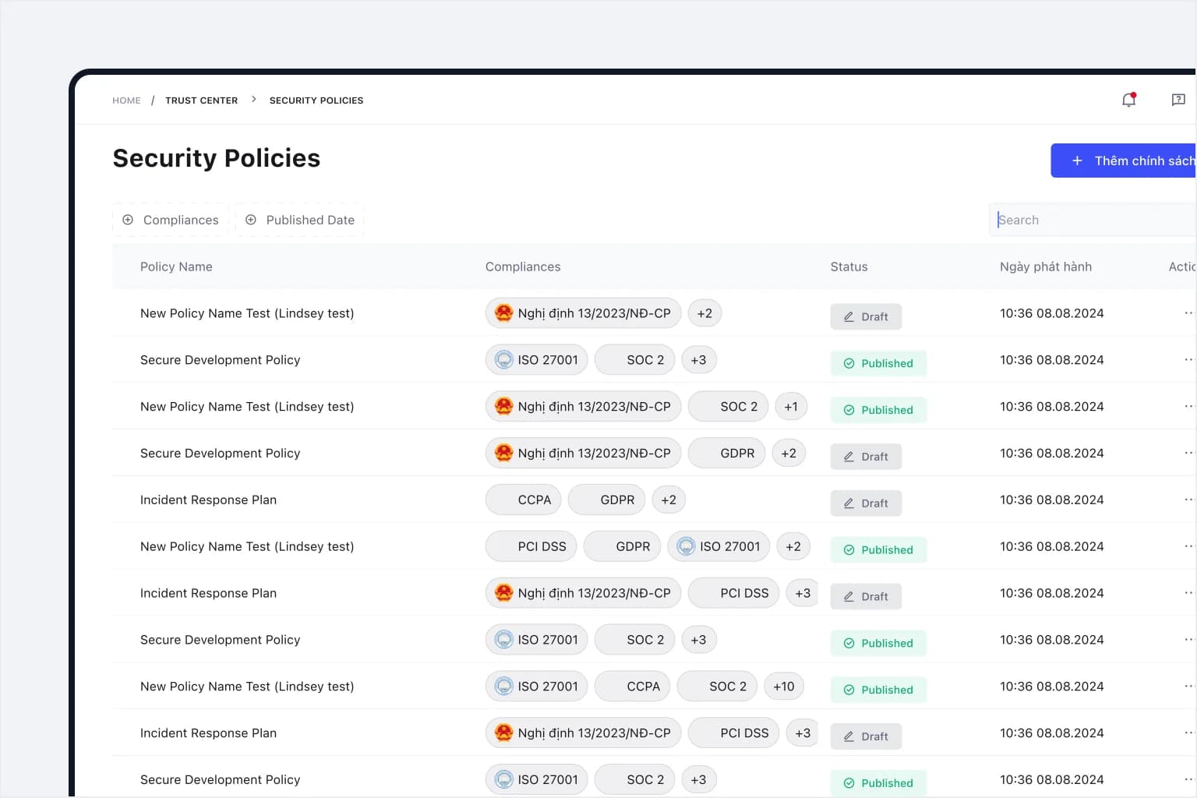Open the help question icon
1197x798 pixels.
(x=1178, y=100)
